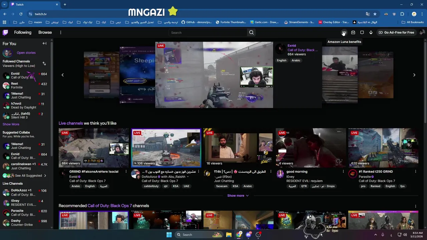Open the GitHub xlenore bookmark

coord(196,22)
